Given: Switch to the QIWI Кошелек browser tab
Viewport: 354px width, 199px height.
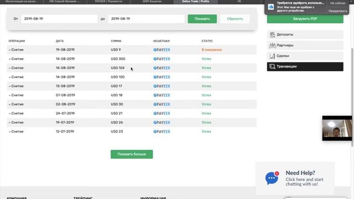Looking at the screenshot, I should [x=152, y=2].
